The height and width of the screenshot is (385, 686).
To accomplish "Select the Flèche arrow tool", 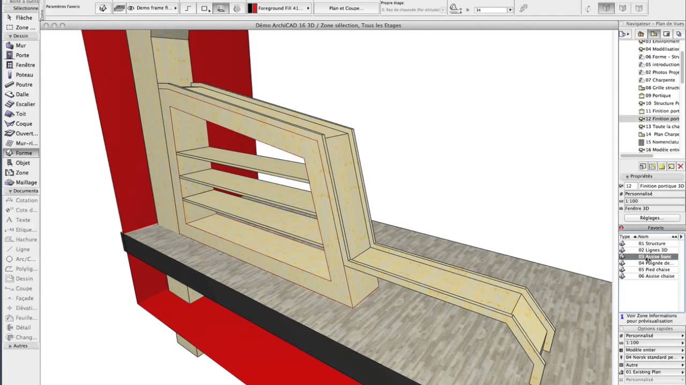I will coord(20,18).
